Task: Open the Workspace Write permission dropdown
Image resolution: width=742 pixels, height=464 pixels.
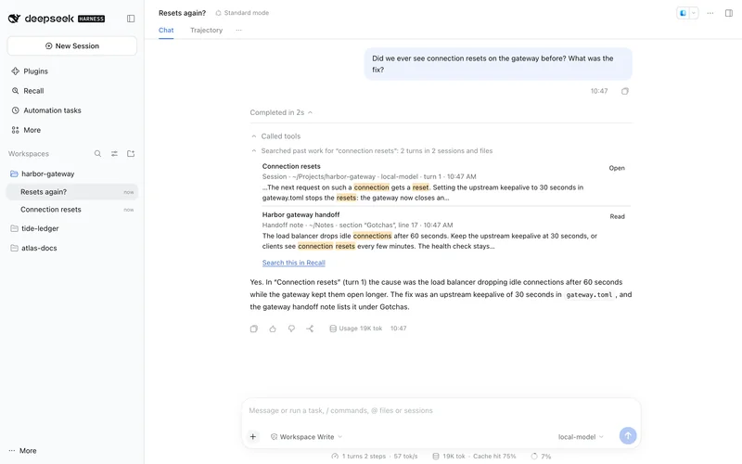Action: click(306, 436)
